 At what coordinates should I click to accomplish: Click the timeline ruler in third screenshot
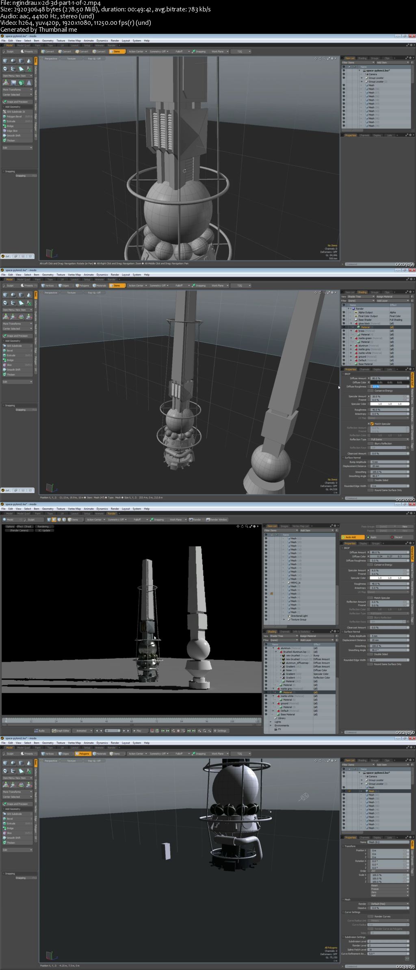132,721
